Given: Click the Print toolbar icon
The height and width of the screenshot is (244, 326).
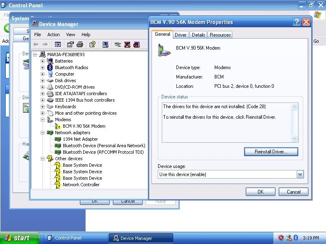Looking at the screenshot, I should pos(80,45).
